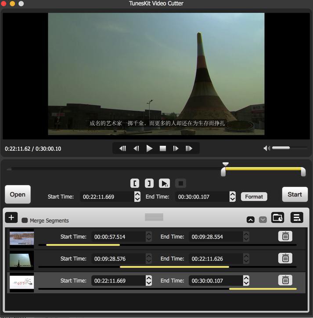Increase main End Time with up arrow
313x318 pixels.
click(233, 194)
